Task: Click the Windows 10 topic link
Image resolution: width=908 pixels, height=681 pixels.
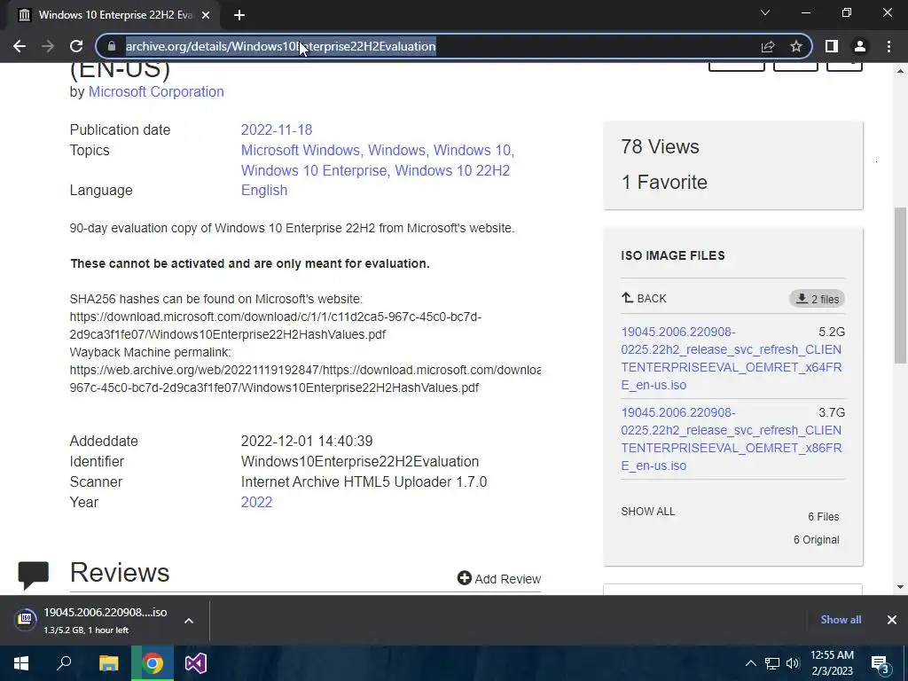Action: coord(472,150)
